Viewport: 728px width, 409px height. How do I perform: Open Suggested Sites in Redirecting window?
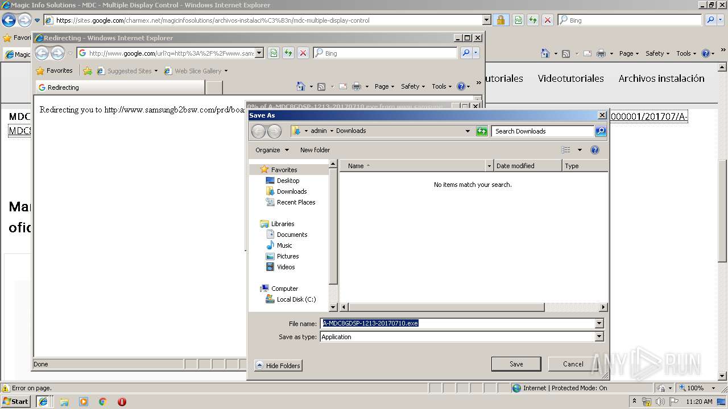pos(127,71)
